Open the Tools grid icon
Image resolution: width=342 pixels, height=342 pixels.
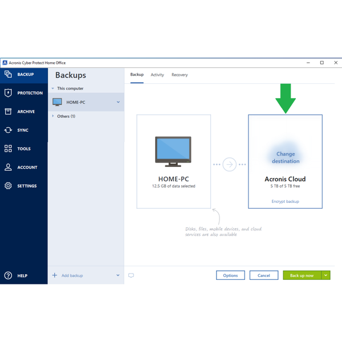pos(8,149)
